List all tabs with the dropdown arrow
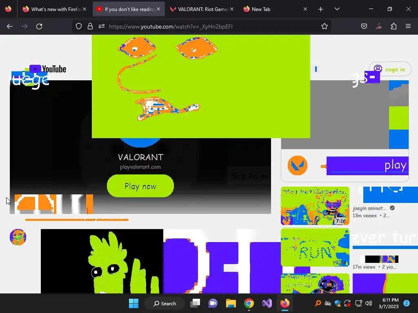The width and height of the screenshot is (418, 313). click(337, 9)
